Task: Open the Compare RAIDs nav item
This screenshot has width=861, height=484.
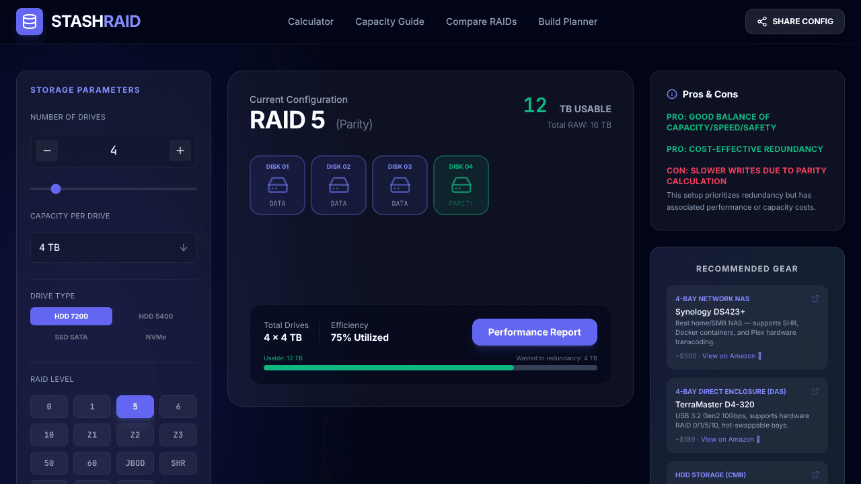Action: pyautogui.click(x=481, y=22)
